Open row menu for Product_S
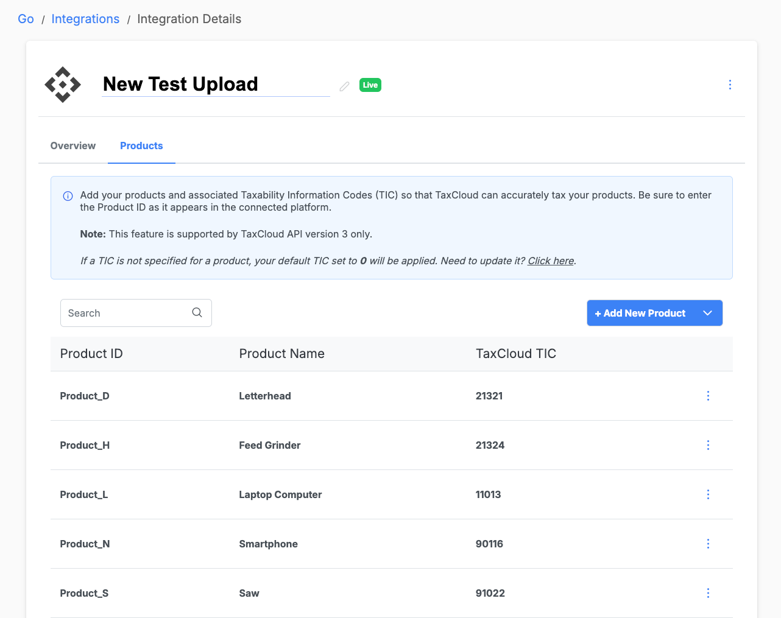Screen dimensions: 781x618 pyautogui.click(x=708, y=593)
